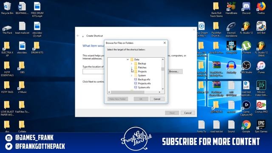Select the Patches folder in the tree
Screen dimensions: 272x153
140,68
